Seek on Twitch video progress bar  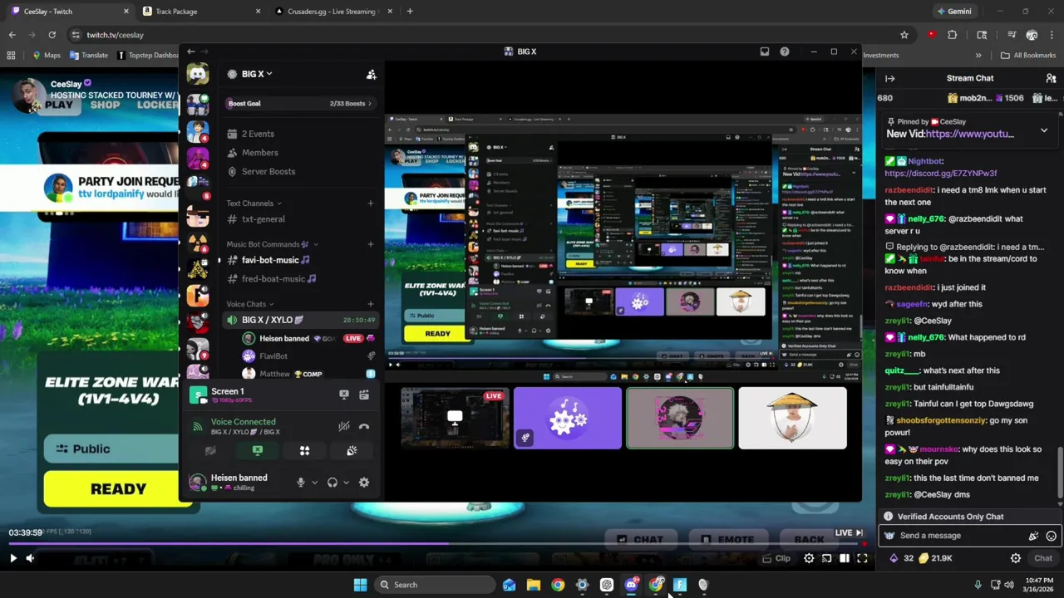(436, 545)
